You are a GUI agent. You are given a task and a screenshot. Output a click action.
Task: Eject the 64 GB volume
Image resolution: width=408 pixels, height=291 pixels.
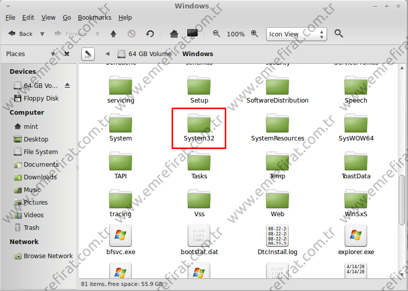[x=67, y=85]
